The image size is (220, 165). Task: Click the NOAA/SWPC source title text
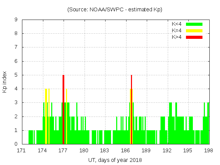(115, 10)
